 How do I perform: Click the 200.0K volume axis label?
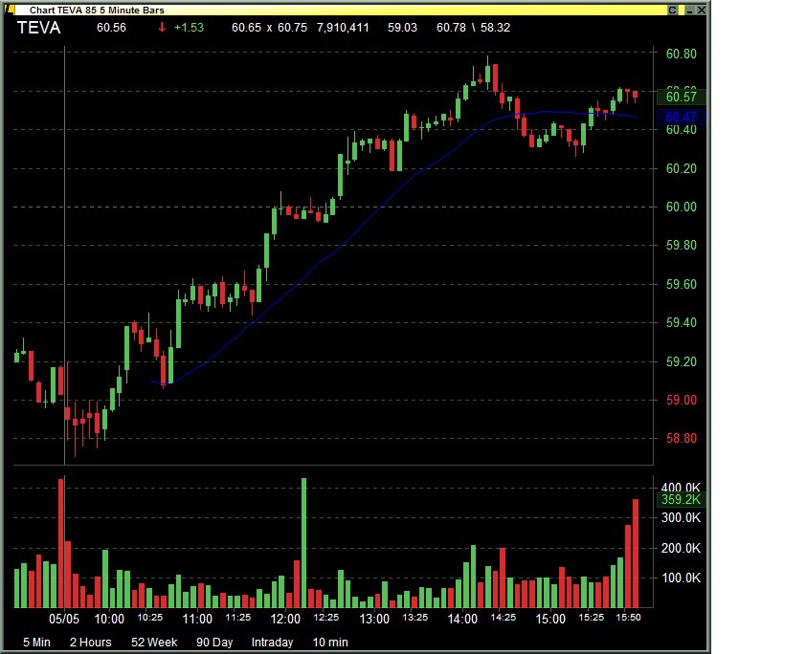[x=681, y=548]
